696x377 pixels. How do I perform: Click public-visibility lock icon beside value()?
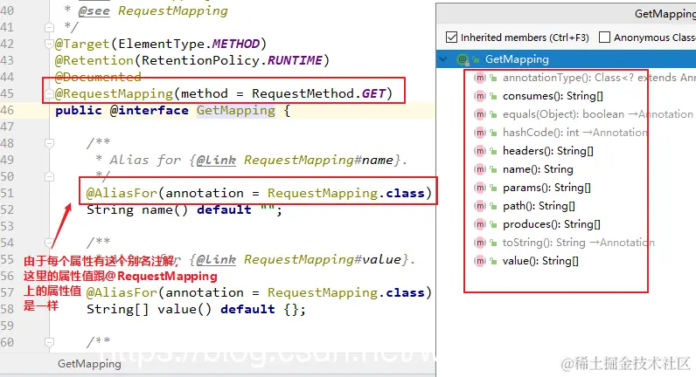tap(493, 261)
